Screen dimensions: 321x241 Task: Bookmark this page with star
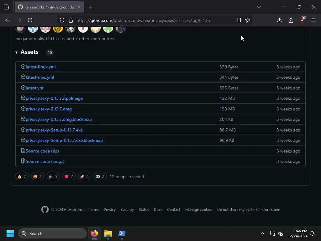tap(248, 20)
